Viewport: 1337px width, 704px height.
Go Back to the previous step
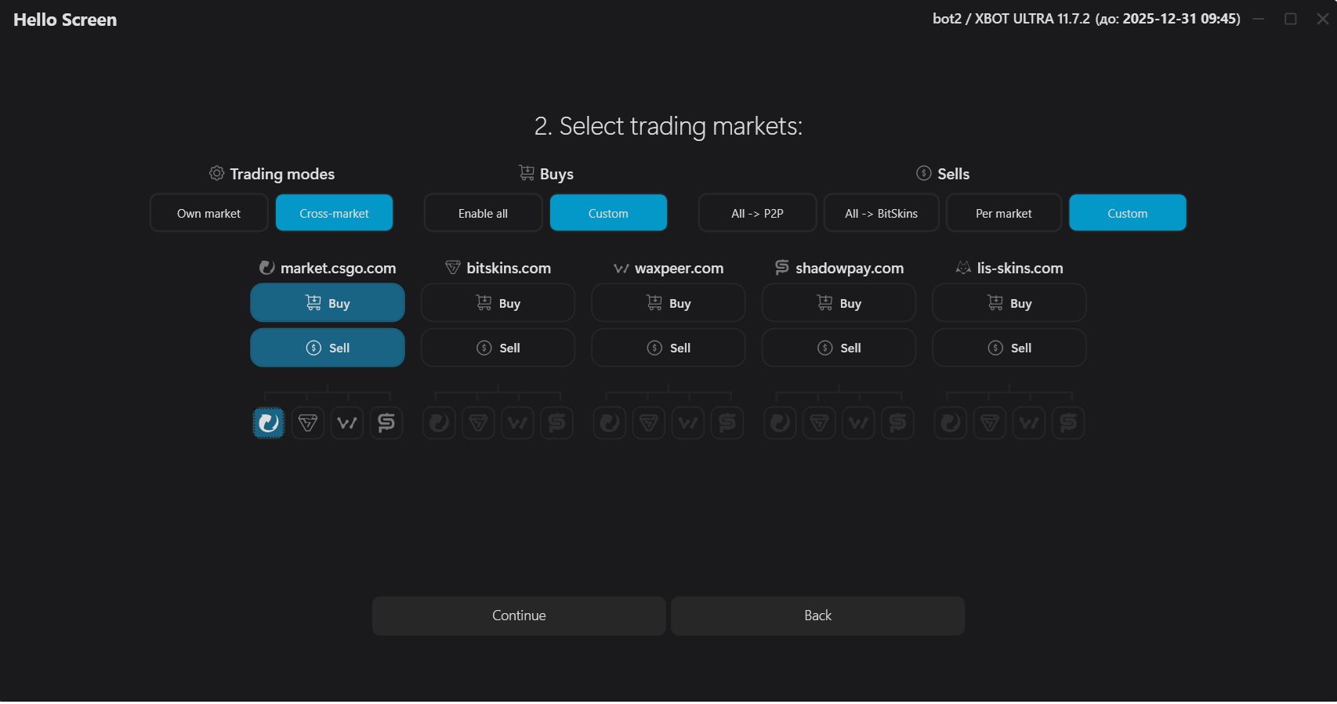[x=817, y=616]
